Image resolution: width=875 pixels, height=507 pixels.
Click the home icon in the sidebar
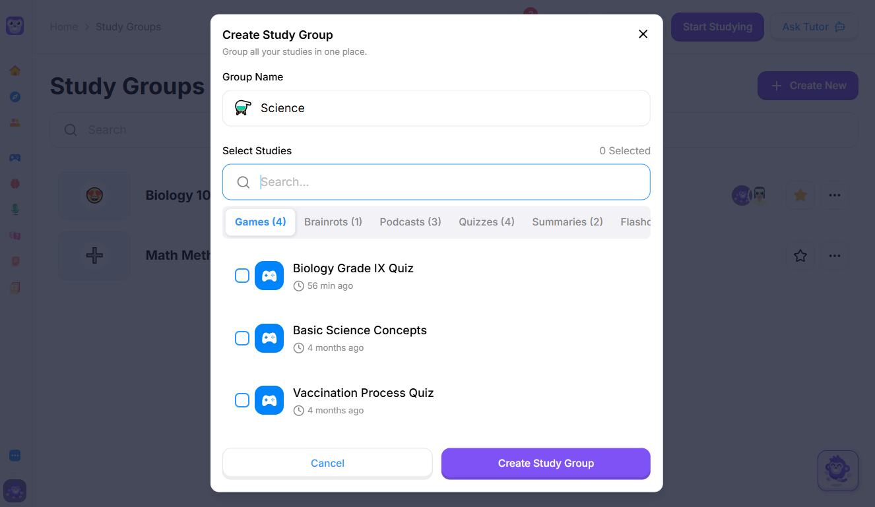[x=15, y=71]
